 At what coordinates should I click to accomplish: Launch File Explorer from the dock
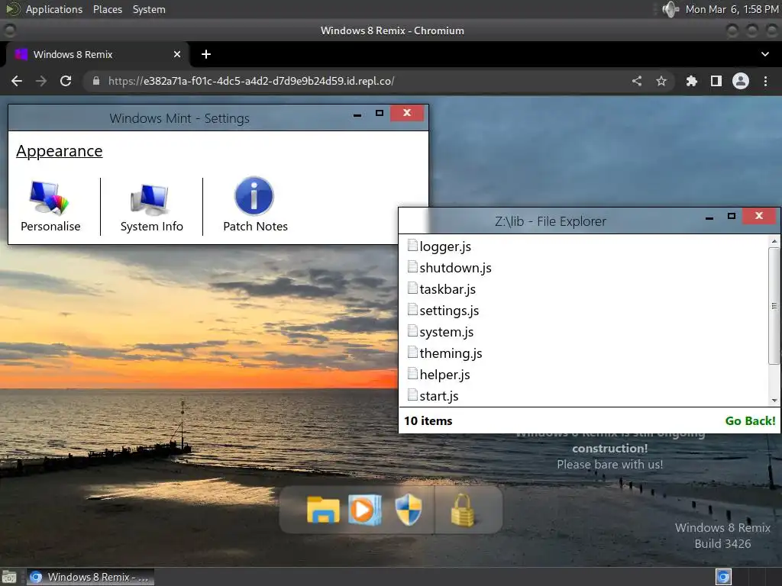click(323, 510)
